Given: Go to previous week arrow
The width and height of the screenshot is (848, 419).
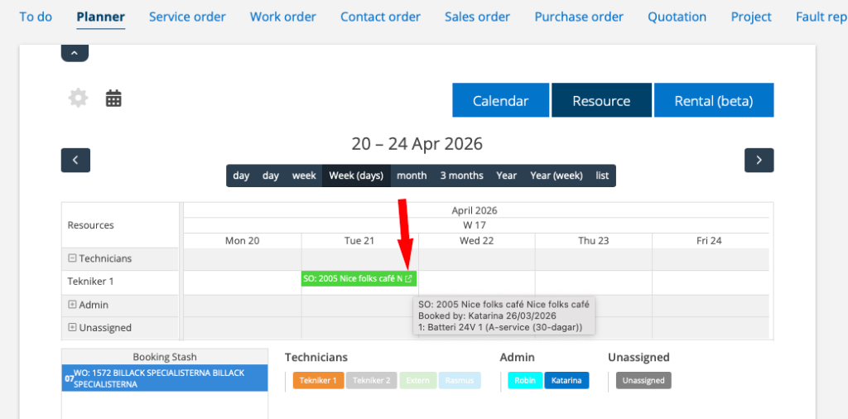Looking at the screenshot, I should (x=75, y=160).
